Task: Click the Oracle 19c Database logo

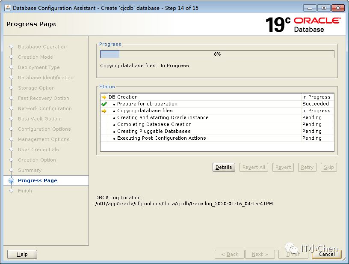Action: 303,24
